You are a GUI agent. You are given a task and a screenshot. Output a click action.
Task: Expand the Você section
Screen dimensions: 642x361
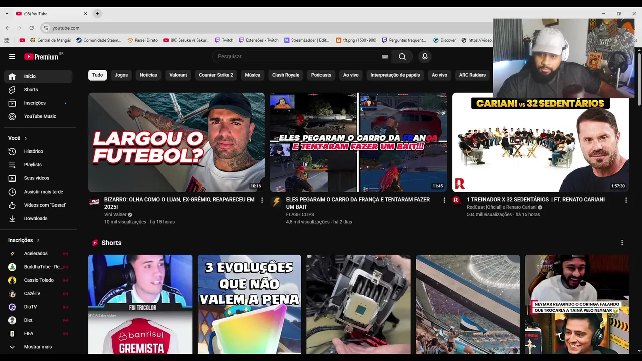18,138
